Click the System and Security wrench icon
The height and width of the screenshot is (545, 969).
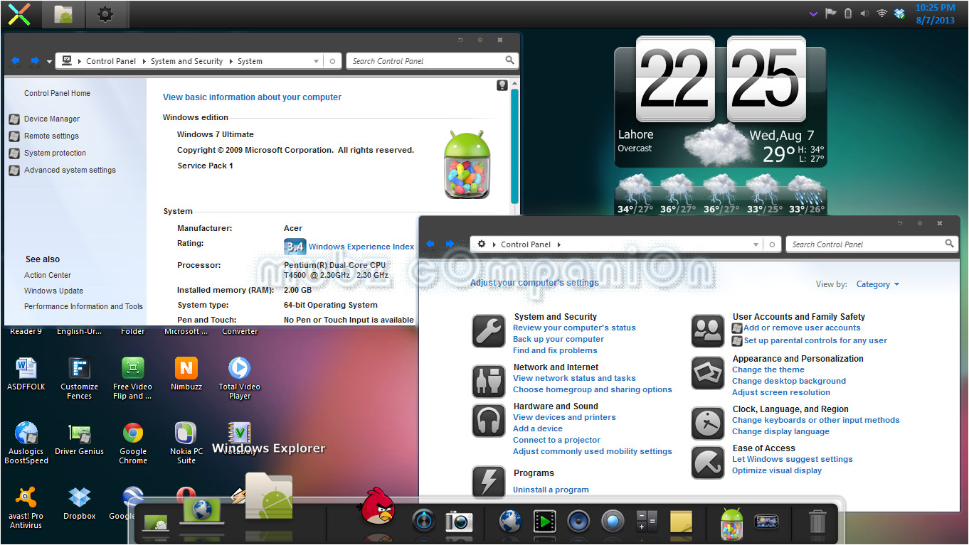click(x=489, y=331)
